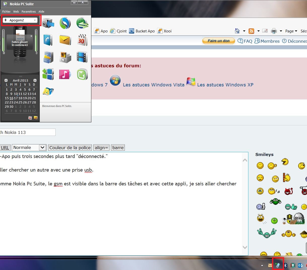Open the image storage box icon
Image resolution: width=307 pixels, height=270 pixels.
tap(65, 57)
